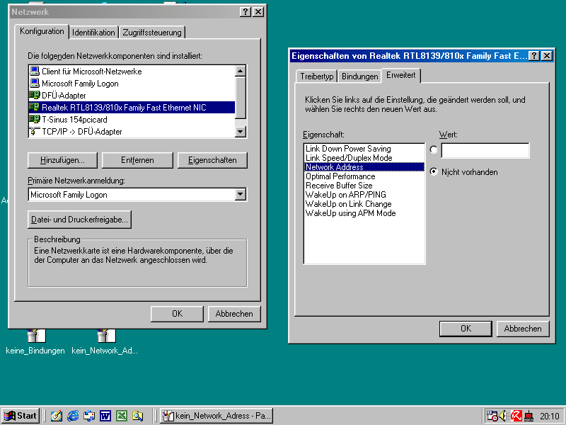This screenshot has height=425, width=566.
Task: Click the network connection tray icon
Action: pyautogui.click(x=529, y=416)
